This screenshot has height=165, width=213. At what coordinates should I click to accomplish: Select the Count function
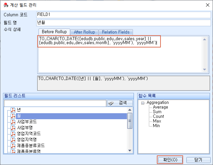click(x=159, y=116)
